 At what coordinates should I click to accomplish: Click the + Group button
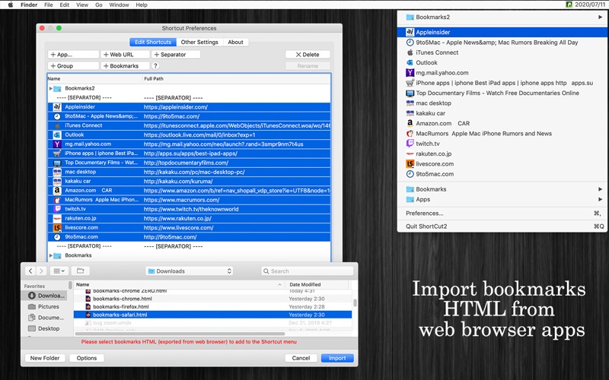click(73, 66)
